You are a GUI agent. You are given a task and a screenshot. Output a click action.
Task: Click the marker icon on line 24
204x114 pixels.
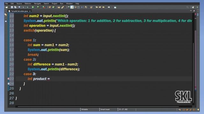(9, 84)
